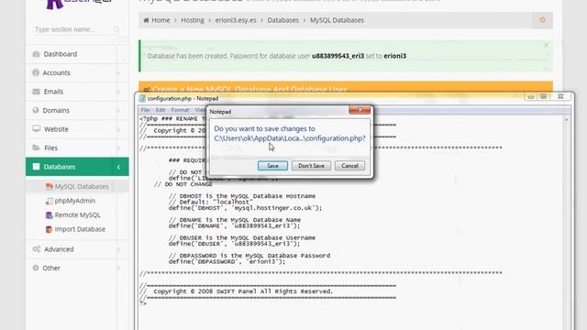The image size is (587, 330).
Task: Click the MySQL Databases icon
Action: pos(49,186)
